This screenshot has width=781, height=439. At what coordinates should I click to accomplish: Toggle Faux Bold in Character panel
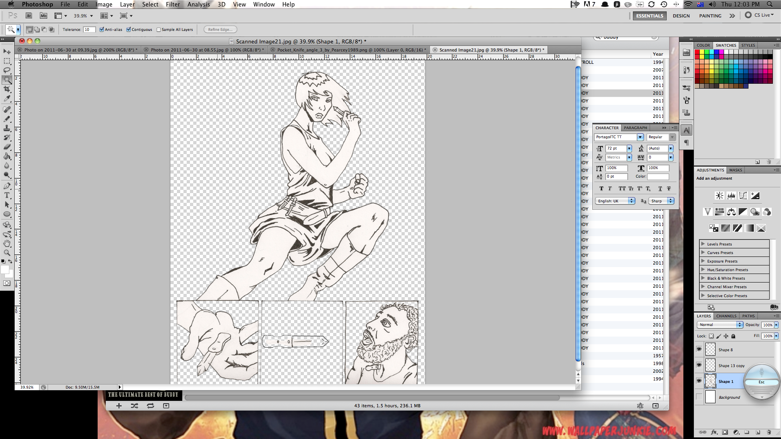coord(601,189)
